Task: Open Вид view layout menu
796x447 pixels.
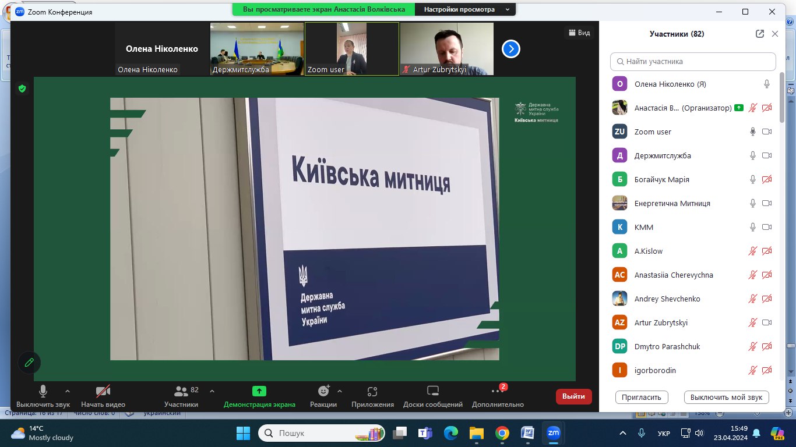Action: 579,33
